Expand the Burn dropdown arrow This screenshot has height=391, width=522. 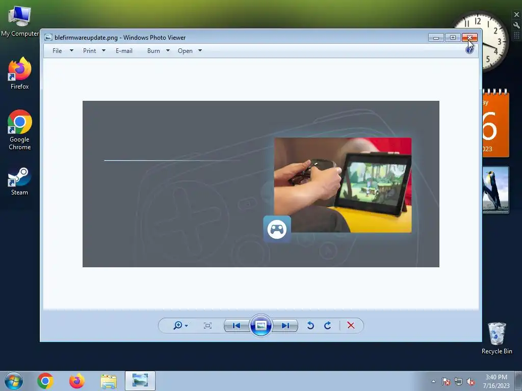click(168, 50)
